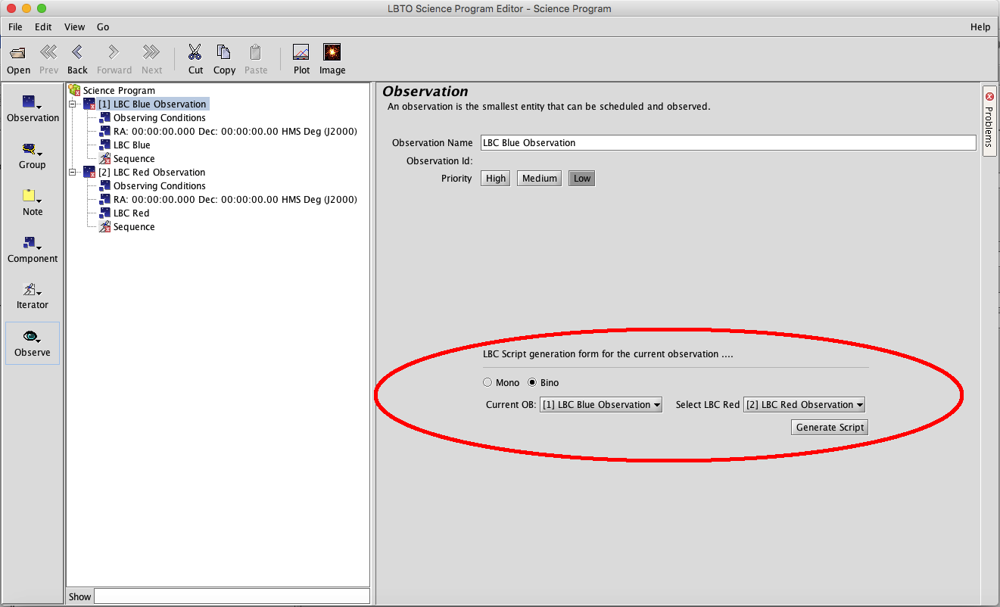Click the LBC Red instrument icon in the tree
Viewport: 1000px width, 607px height.
pos(104,213)
